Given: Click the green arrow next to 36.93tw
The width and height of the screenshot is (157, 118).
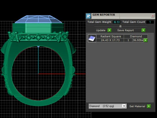Looking at the screenshot, I should point(146,40).
